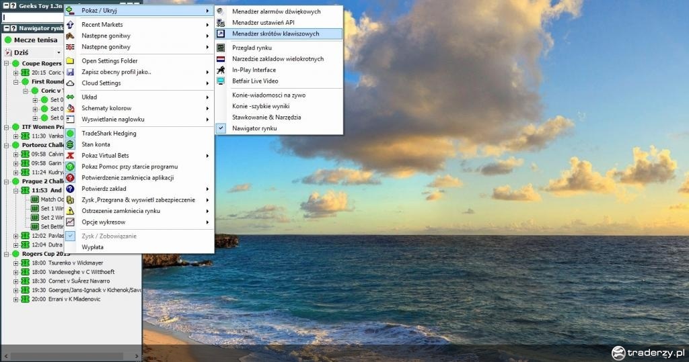The image size is (689, 362).
Task: Select Open Settings Folder entry
Action: tap(139, 60)
